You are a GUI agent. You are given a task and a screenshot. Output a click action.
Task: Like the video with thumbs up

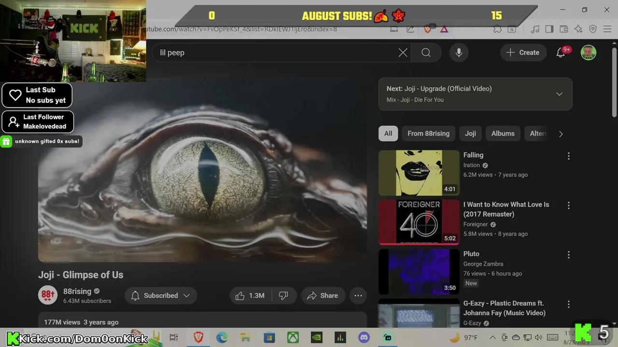tap(250, 295)
